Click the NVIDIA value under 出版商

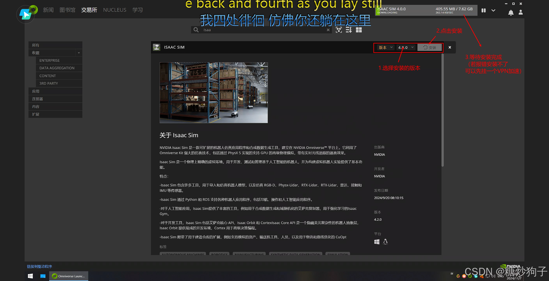379,155
